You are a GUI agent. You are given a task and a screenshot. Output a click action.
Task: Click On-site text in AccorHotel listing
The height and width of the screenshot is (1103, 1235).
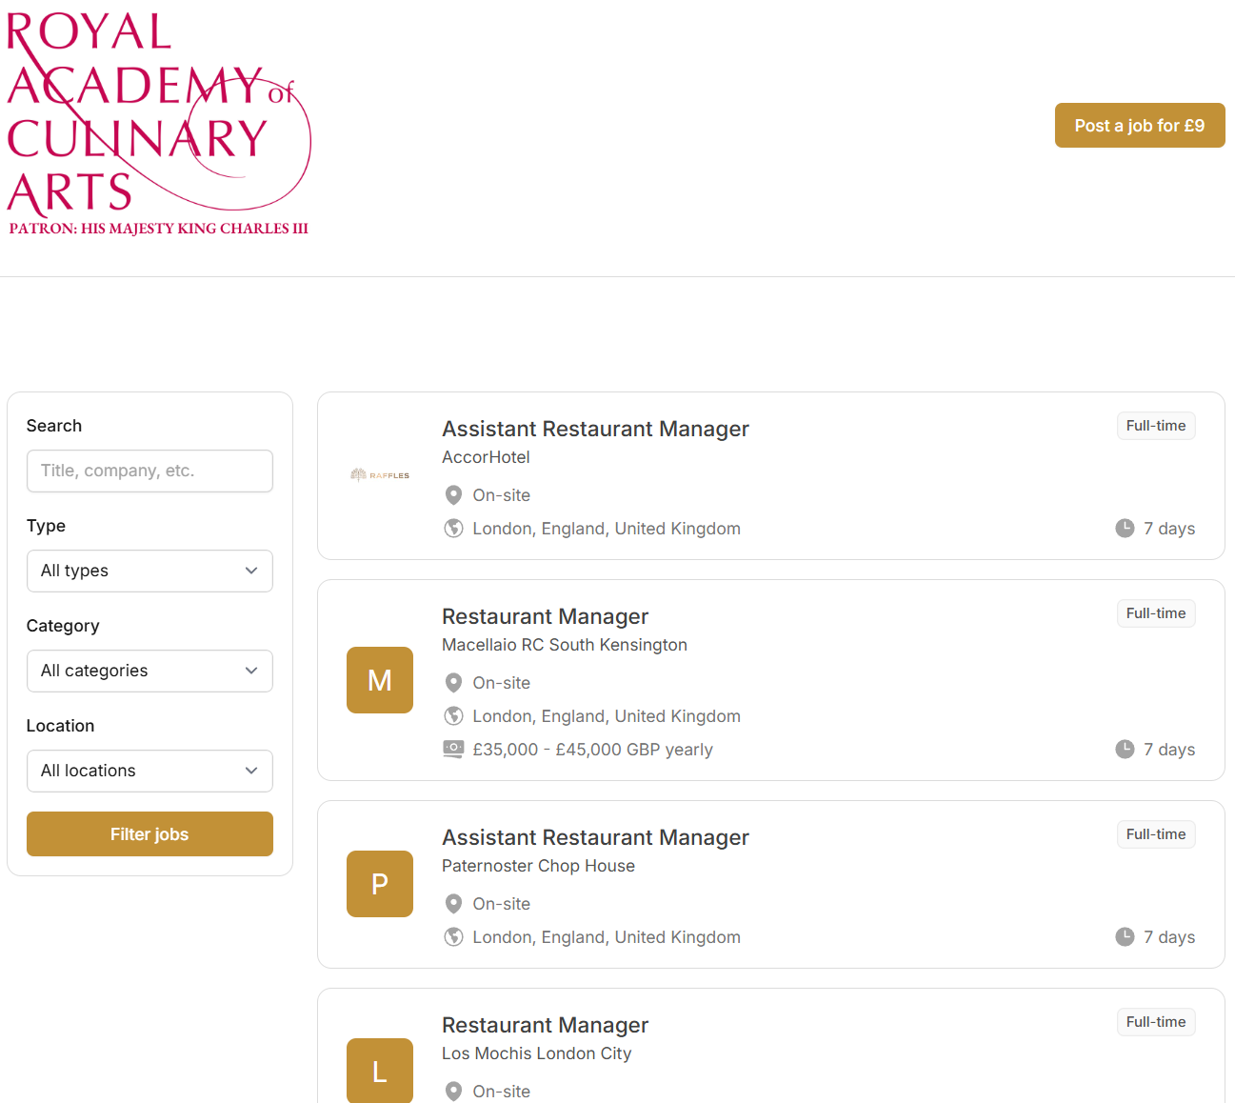[501, 495]
